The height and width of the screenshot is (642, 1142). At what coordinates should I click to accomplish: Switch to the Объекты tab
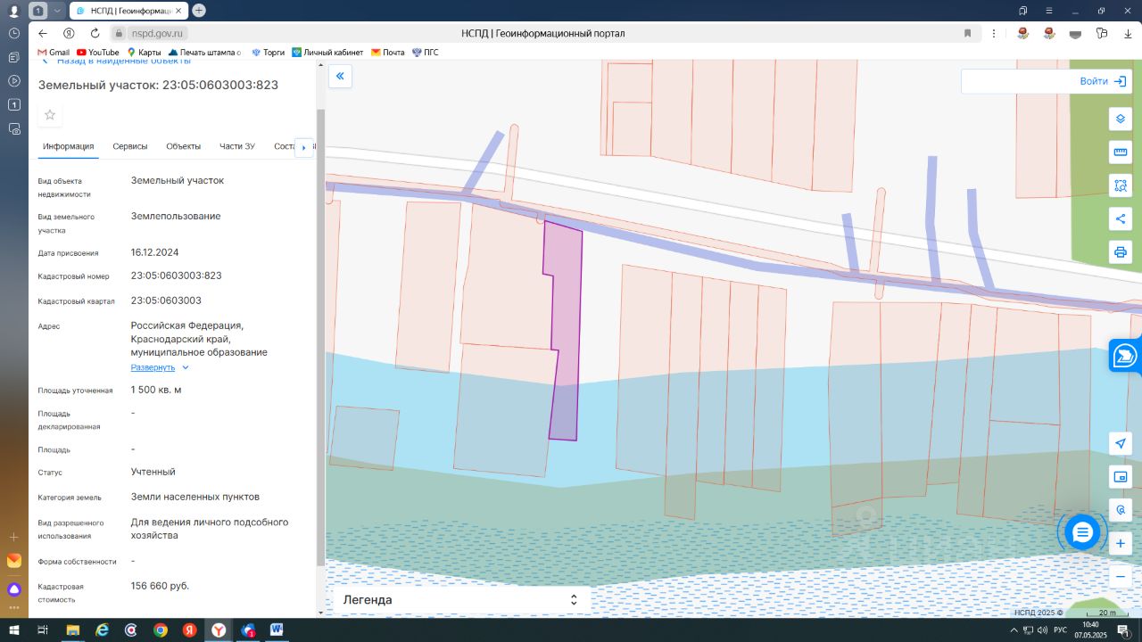point(184,146)
